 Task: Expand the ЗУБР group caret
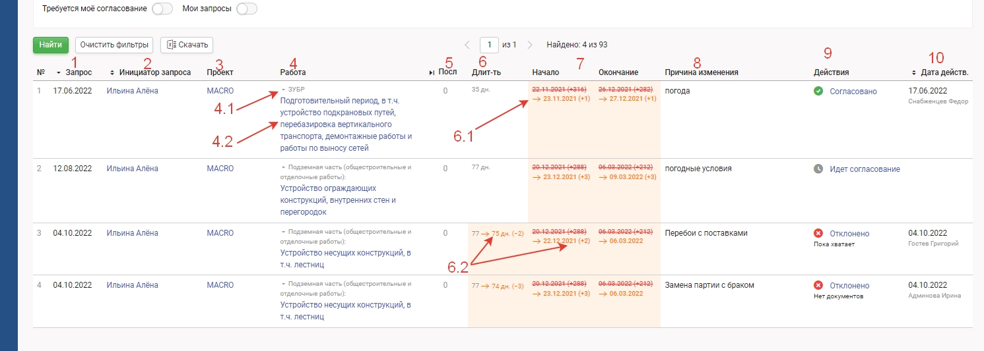click(x=283, y=89)
